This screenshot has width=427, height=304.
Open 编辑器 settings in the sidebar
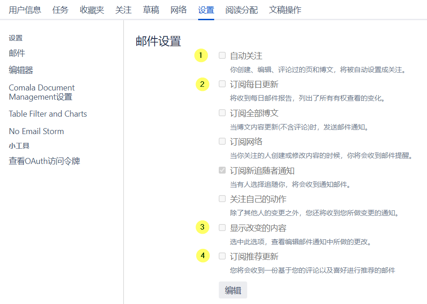(21, 70)
